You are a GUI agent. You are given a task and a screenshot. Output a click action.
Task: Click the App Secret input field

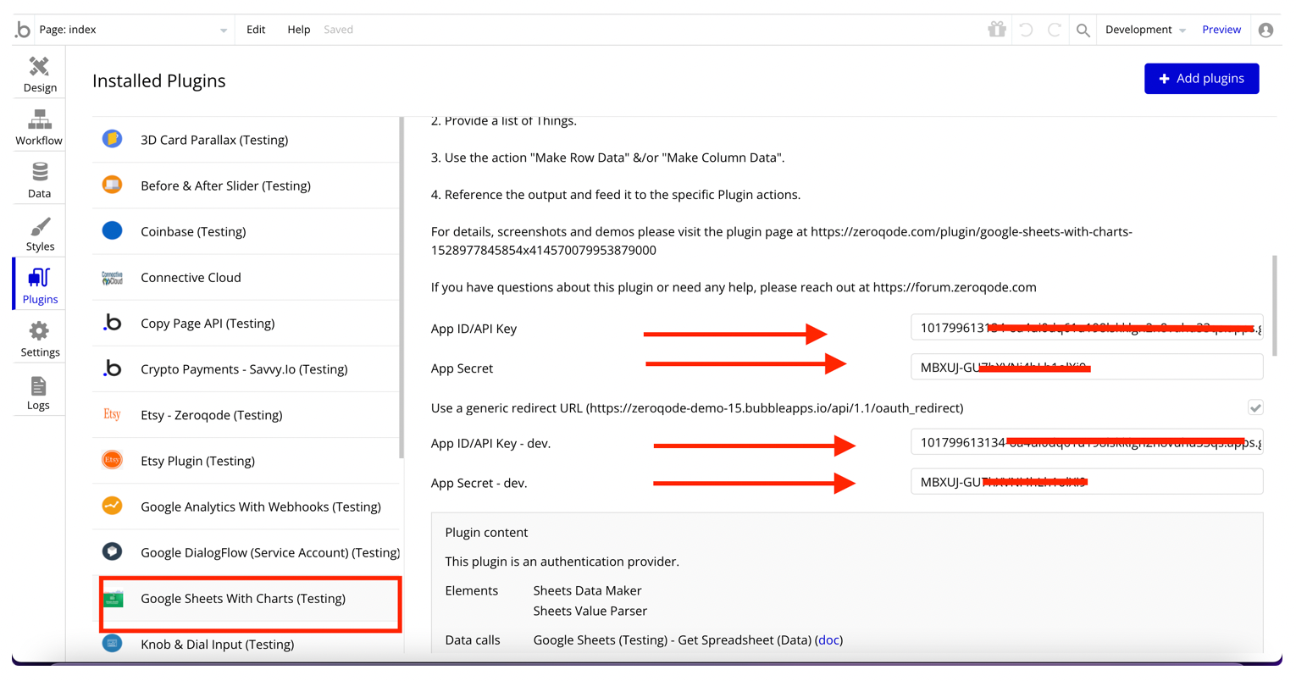tap(1087, 367)
